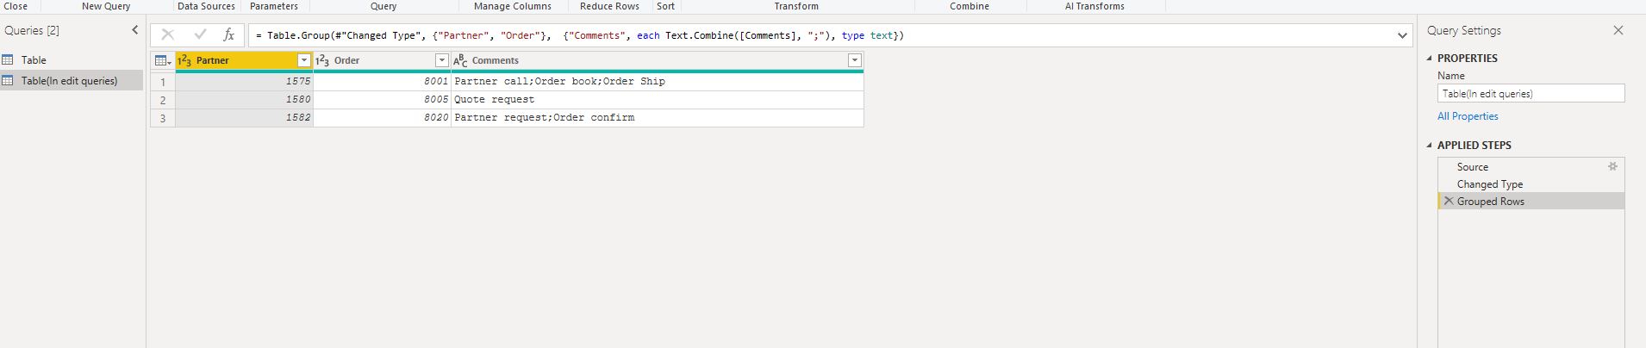This screenshot has height=348, width=1646.
Task: Open the Source step settings gear
Action: click(1612, 166)
